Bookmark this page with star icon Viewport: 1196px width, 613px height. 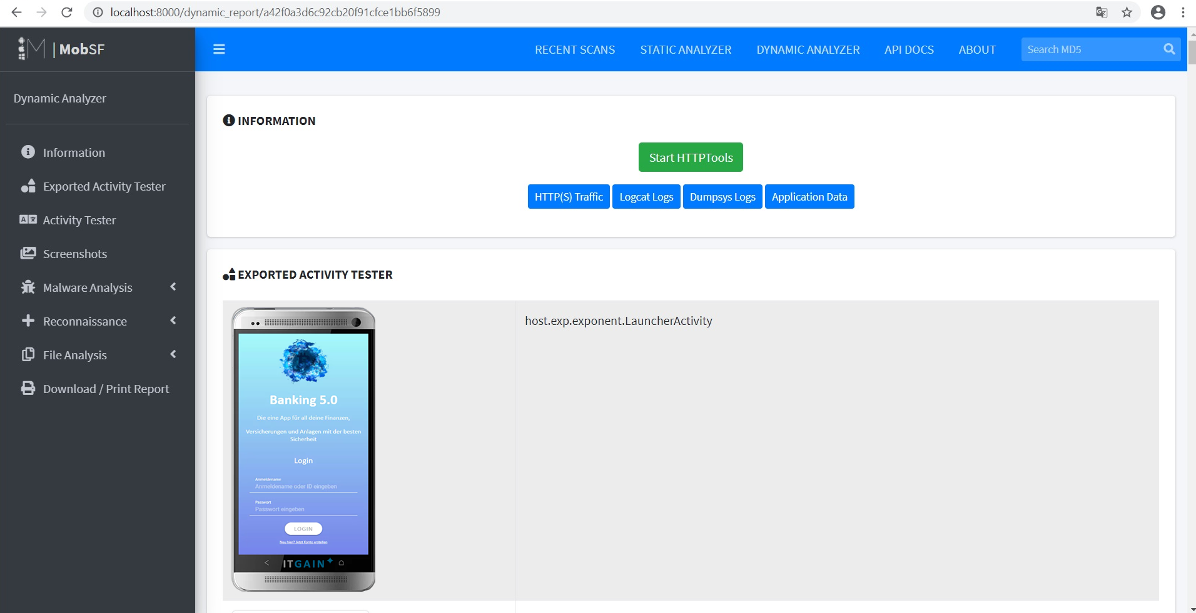coord(1127,12)
